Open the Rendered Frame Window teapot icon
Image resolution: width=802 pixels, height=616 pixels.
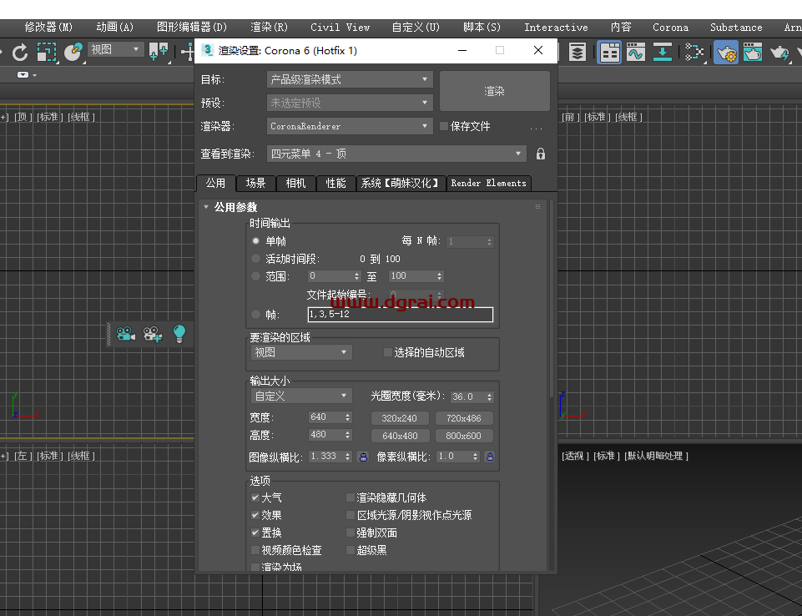coord(753,52)
